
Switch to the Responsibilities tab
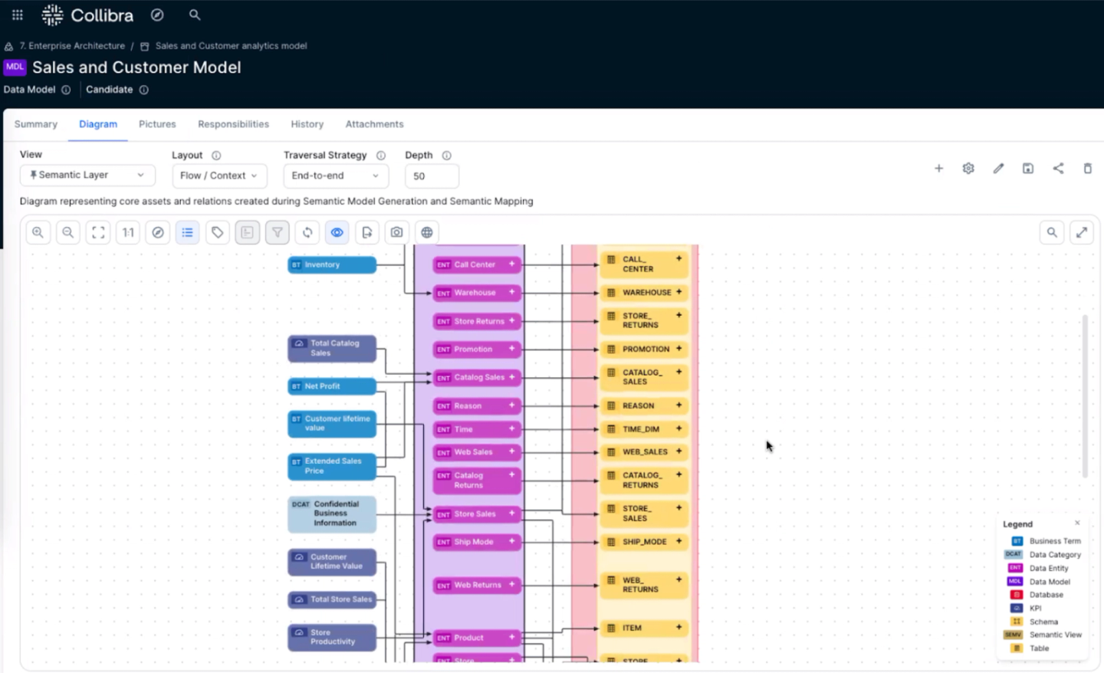(x=233, y=124)
